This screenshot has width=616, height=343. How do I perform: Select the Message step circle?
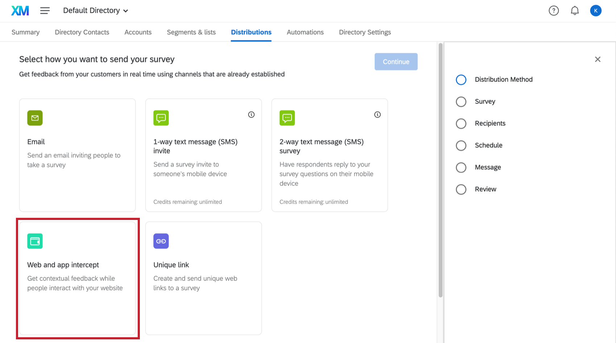coord(461,168)
